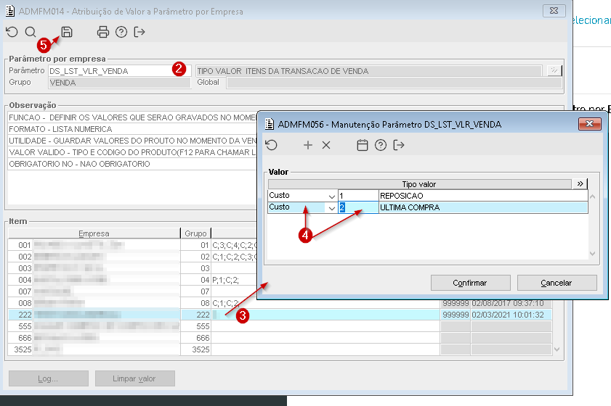The width and height of the screenshot is (611, 406).
Task: Click the save diskette icon in ADMFM014
Action: coord(67,32)
